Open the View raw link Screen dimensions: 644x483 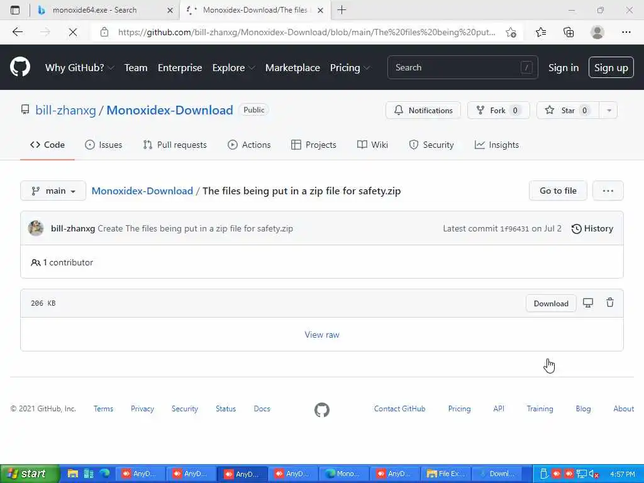click(322, 335)
